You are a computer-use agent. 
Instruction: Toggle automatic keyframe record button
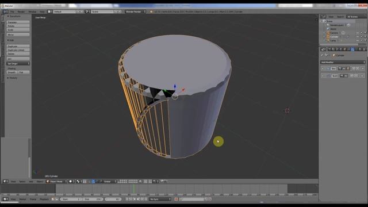click(x=176, y=199)
